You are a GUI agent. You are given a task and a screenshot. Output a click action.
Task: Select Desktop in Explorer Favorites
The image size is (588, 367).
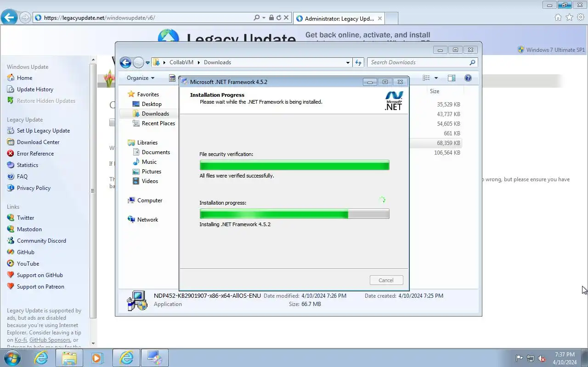click(152, 104)
